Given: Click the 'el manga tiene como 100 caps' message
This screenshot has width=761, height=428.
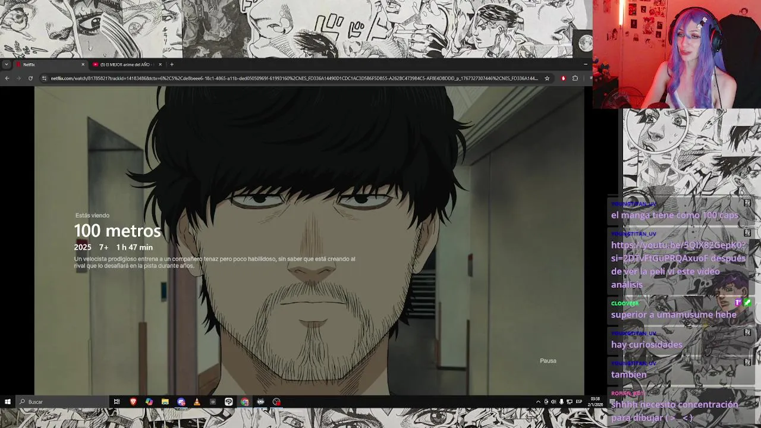Looking at the screenshot, I should pyautogui.click(x=674, y=215).
